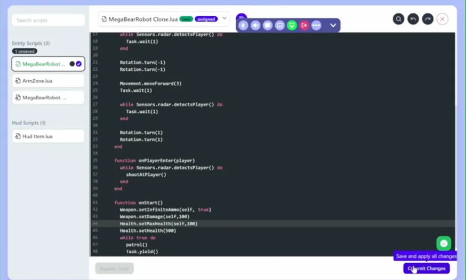The width and height of the screenshot is (466, 280).
Task: Click the 'Task.yield()' line
Action: click(x=142, y=252)
